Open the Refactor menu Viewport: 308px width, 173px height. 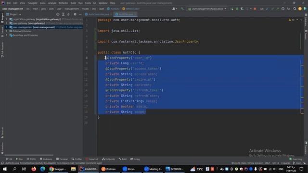64,3
